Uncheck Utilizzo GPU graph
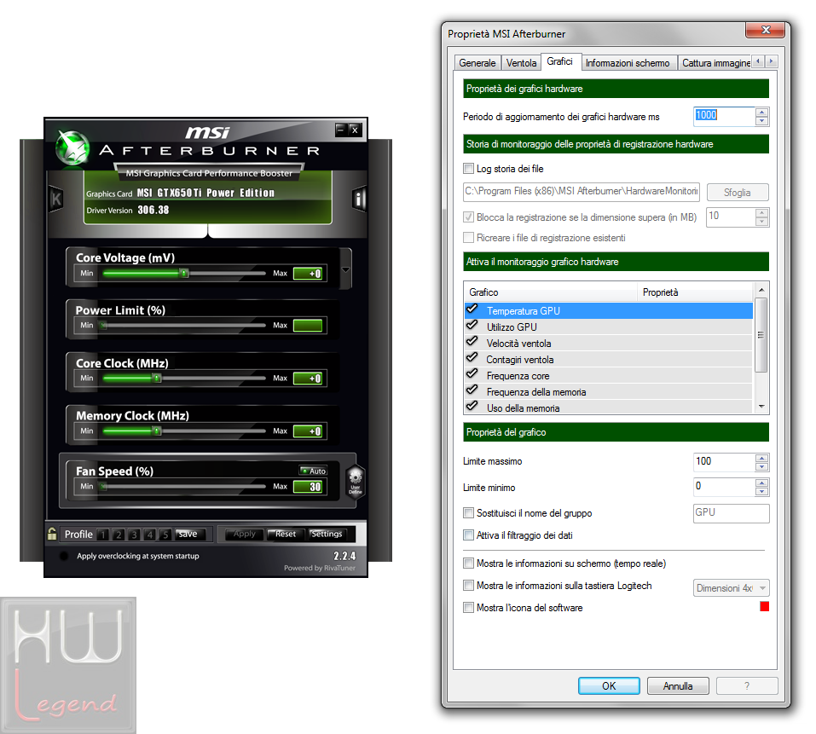This screenshot has width=816, height=734. coord(472,326)
